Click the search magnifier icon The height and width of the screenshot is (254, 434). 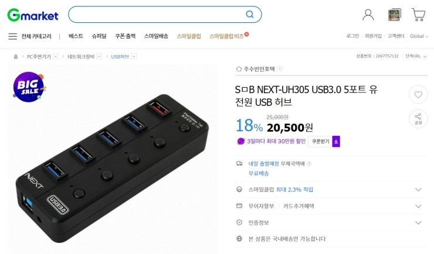[250, 15]
